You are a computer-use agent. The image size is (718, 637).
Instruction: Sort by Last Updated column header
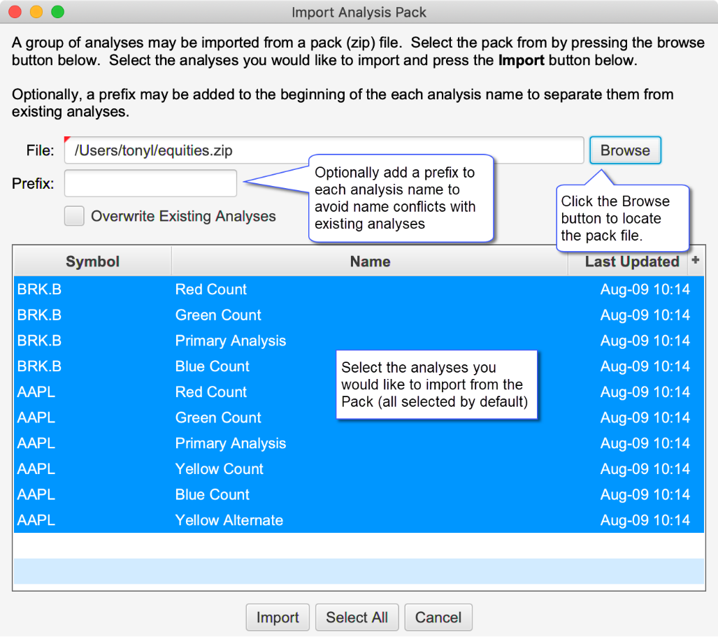(x=631, y=262)
